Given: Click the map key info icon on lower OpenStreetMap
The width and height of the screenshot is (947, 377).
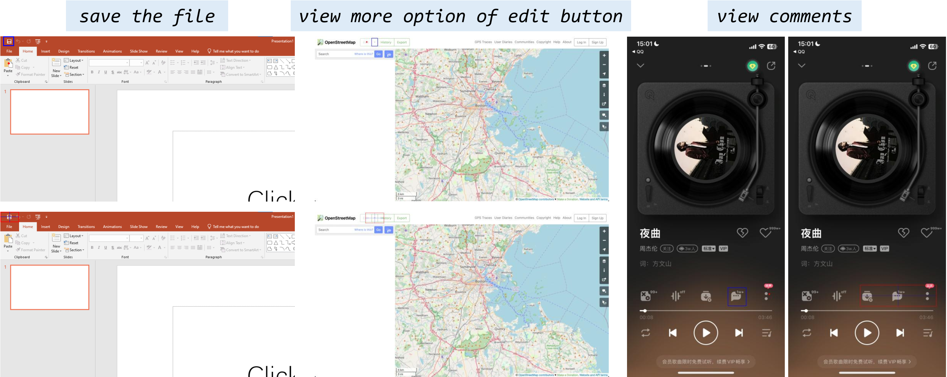Looking at the screenshot, I should pyautogui.click(x=604, y=270).
